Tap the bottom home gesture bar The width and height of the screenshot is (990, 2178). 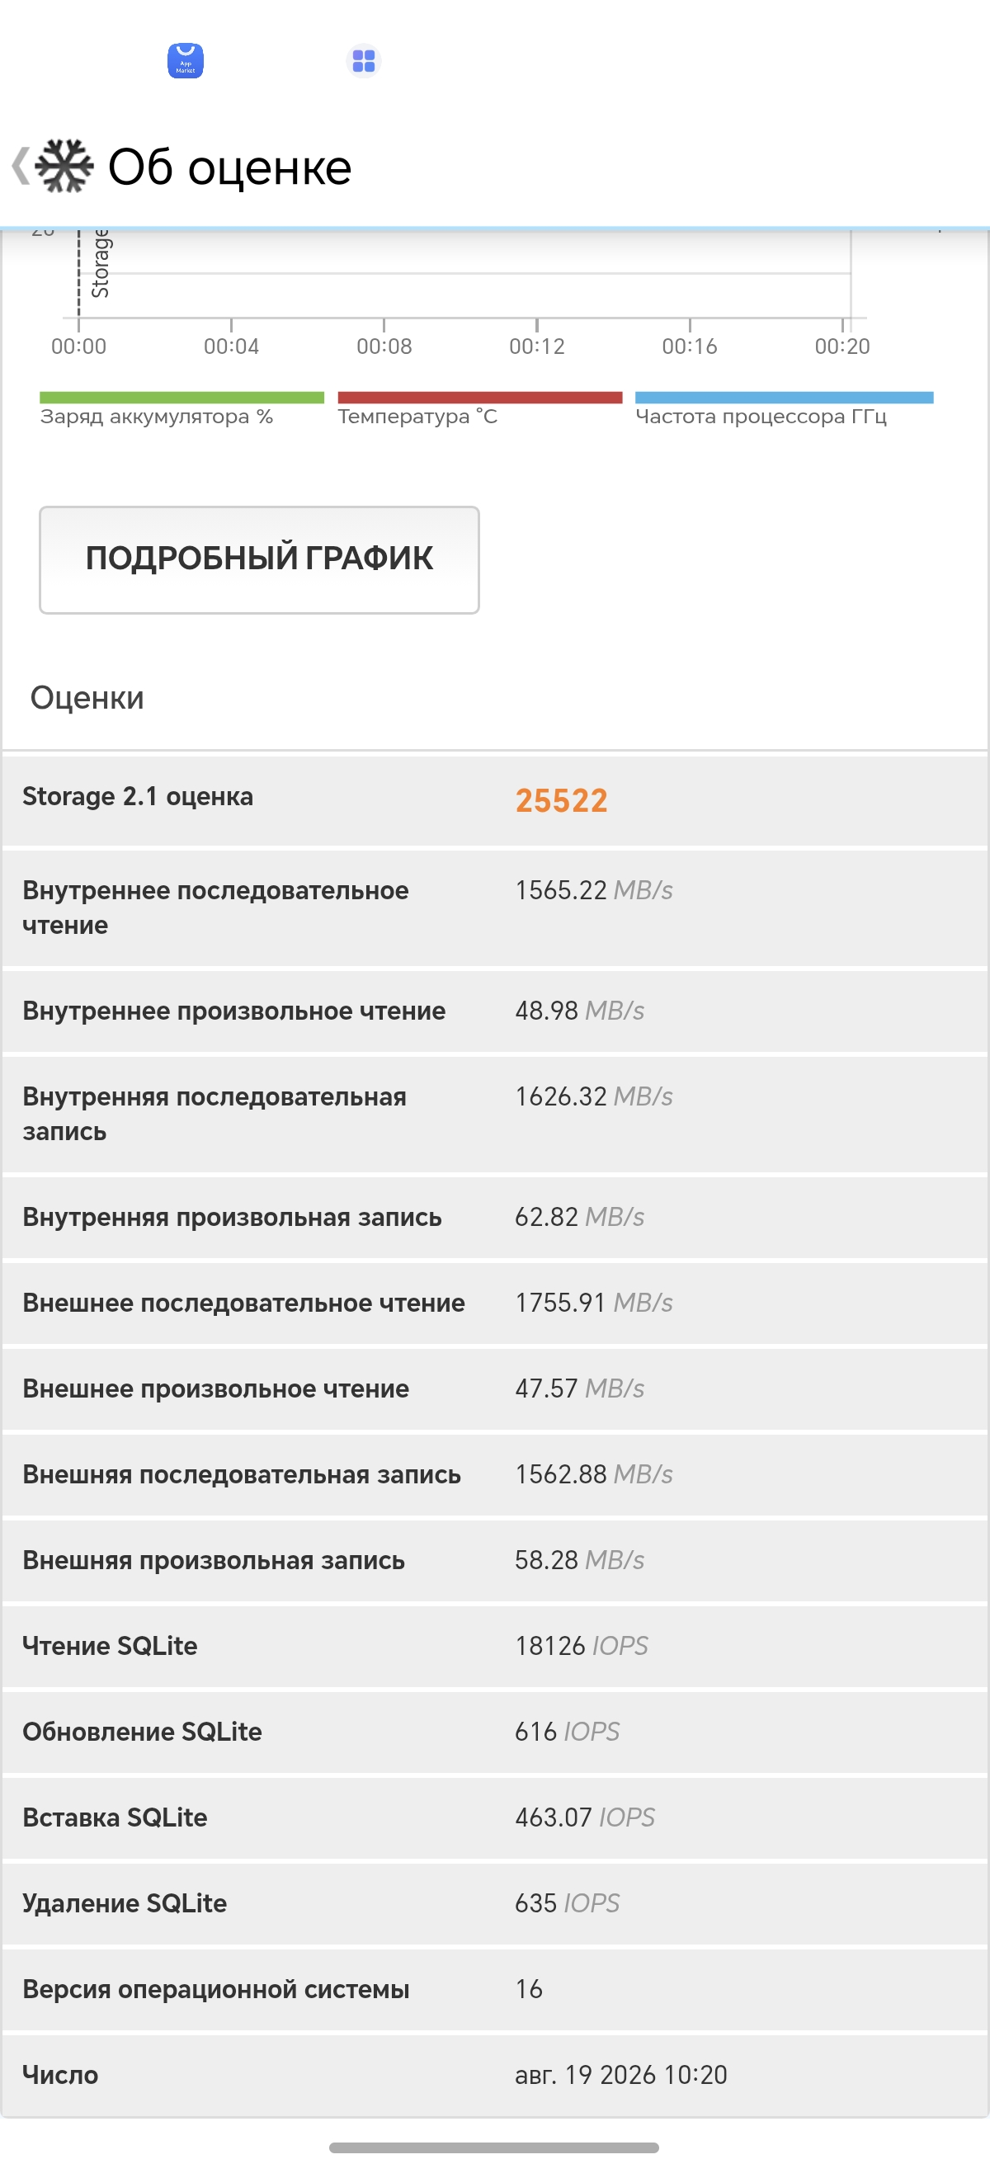click(x=493, y=2147)
